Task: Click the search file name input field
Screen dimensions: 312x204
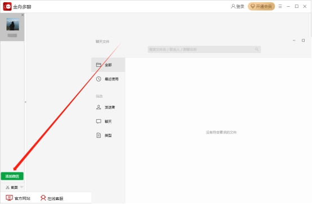Action: tap(204, 49)
